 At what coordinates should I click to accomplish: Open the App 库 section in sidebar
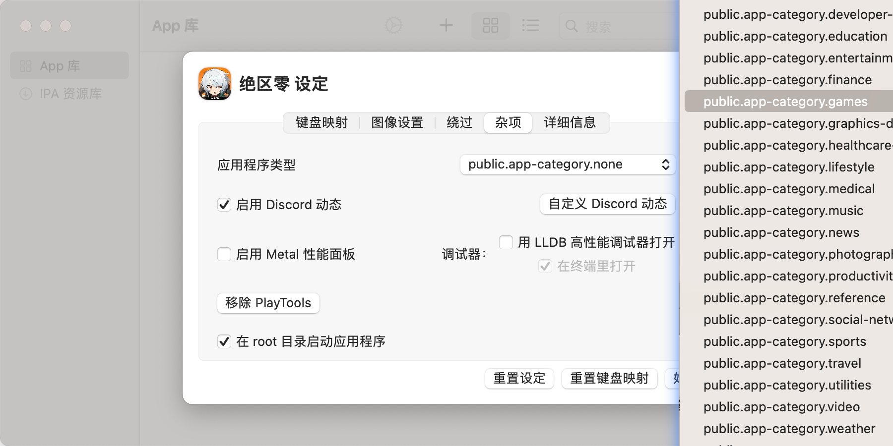[x=69, y=65]
